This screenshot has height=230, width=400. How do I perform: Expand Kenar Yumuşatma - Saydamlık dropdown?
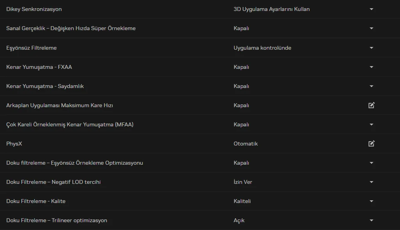coord(371,86)
